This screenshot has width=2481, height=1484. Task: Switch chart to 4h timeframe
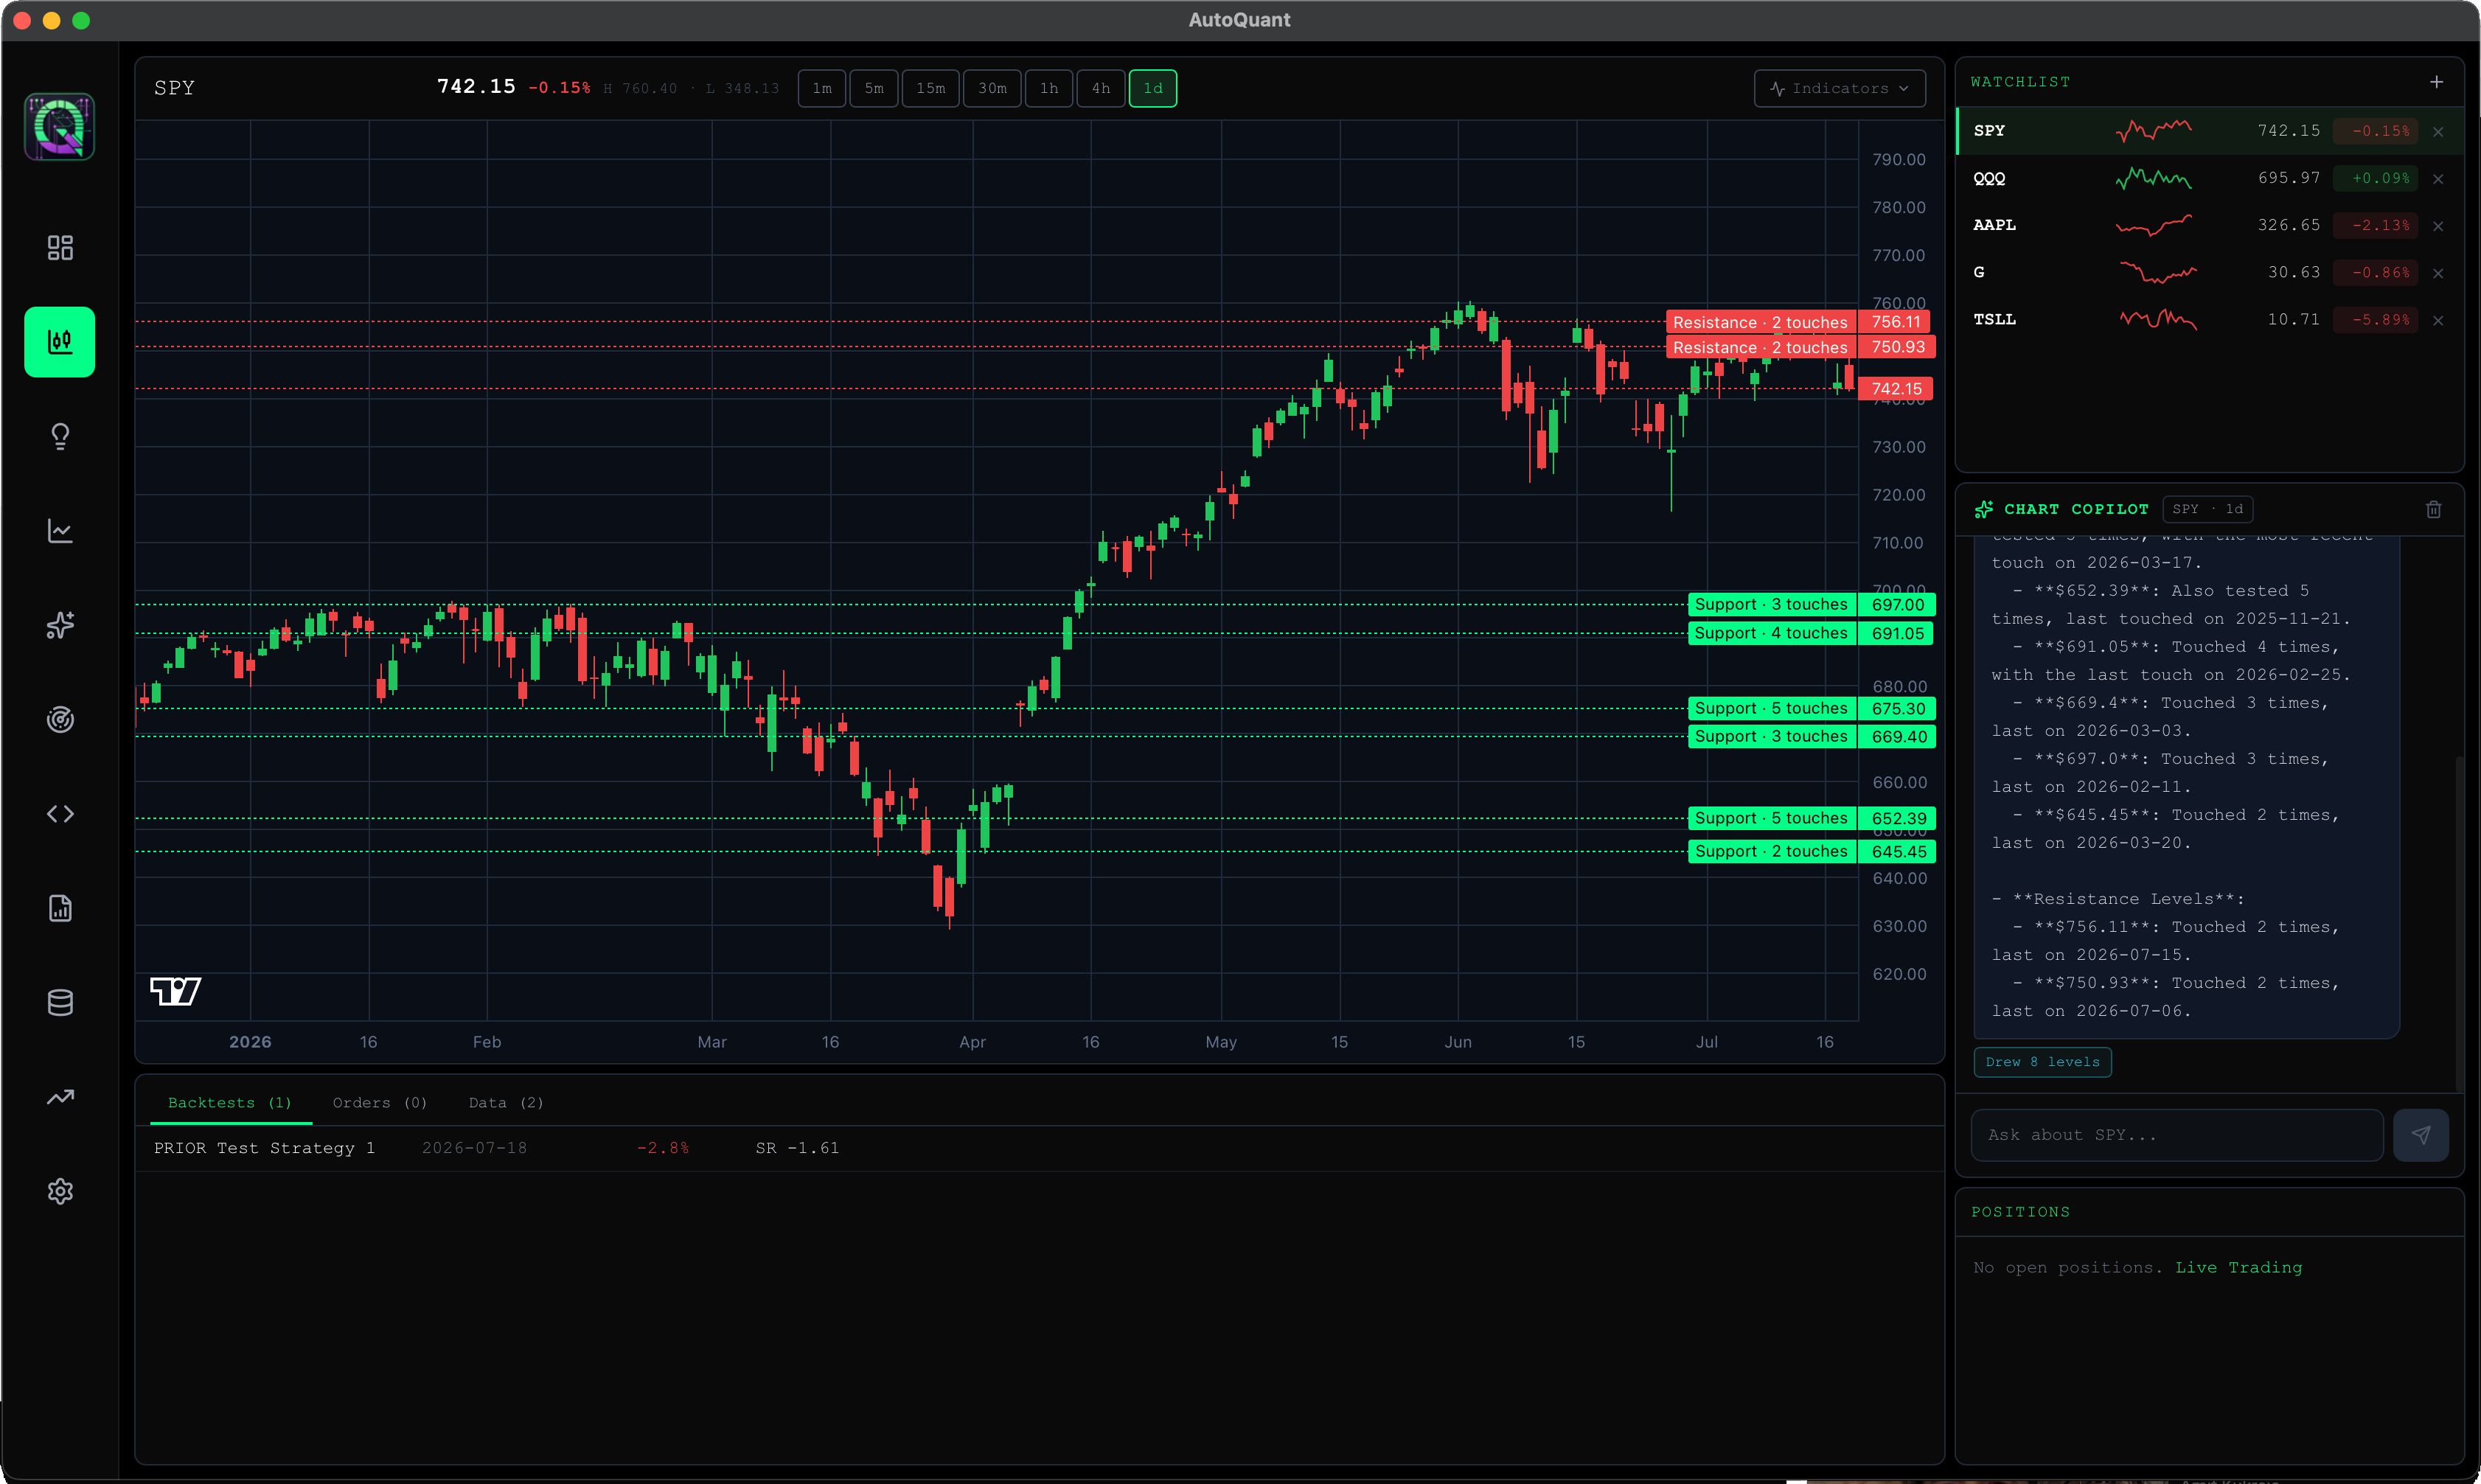(x=1101, y=88)
